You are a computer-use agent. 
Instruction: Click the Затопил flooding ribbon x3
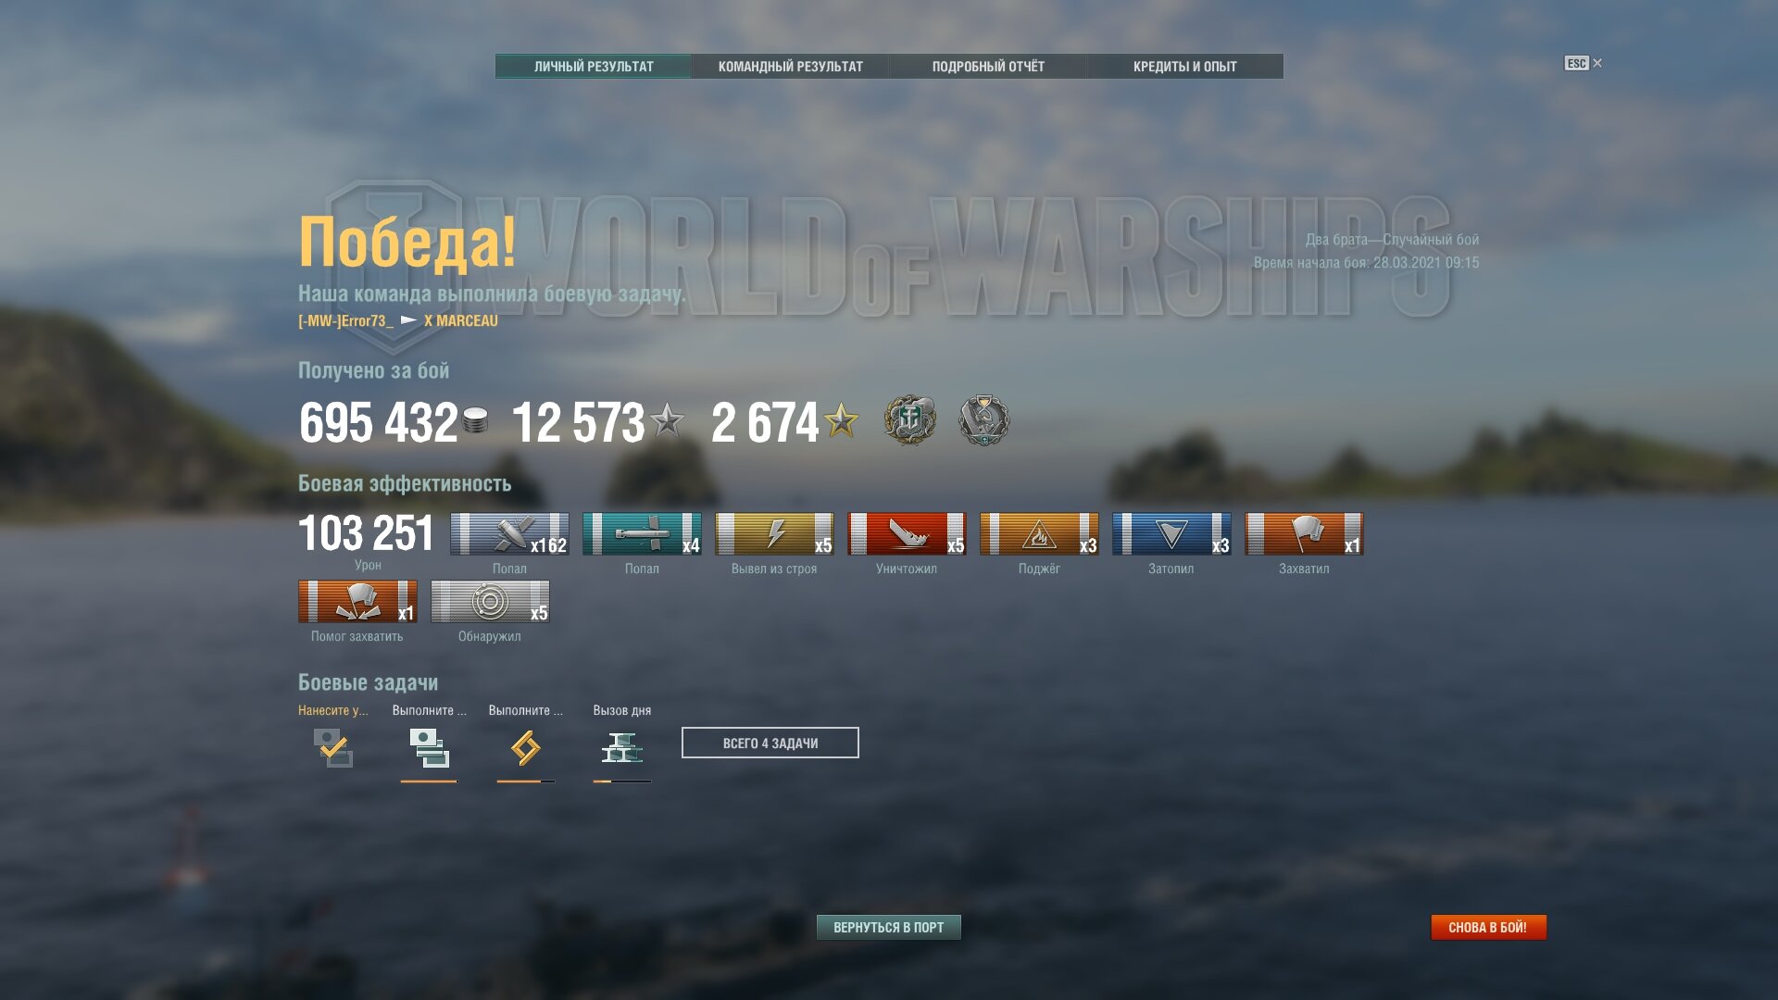pyautogui.click(x=1171, y=534)
